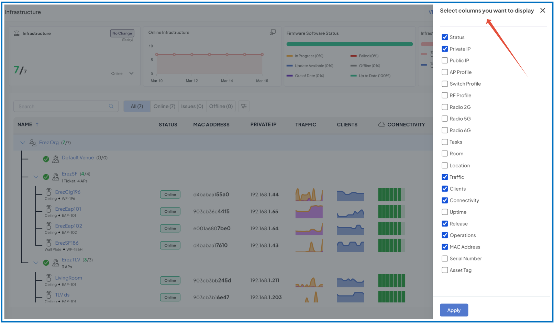Uncheck the Traffic column checkbox
554x323 pixels.
[x=445, y=177]
